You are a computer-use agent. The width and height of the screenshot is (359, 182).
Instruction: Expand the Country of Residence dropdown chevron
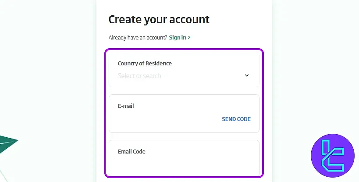coord(247,75)
